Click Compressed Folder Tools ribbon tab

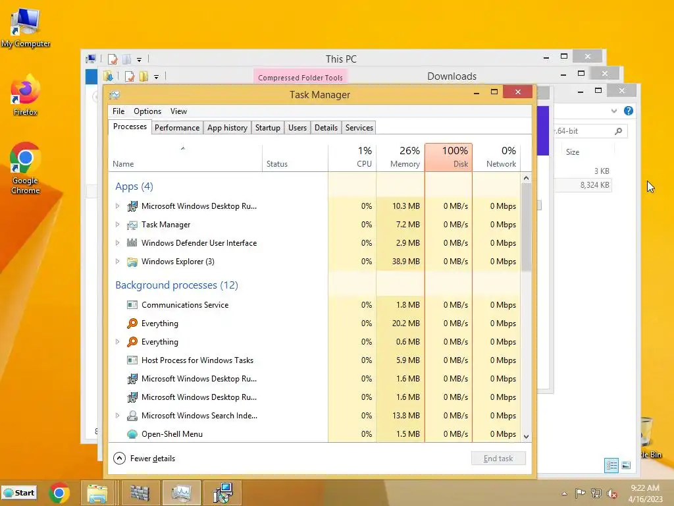pyautogui.click(x=300, y=78)
